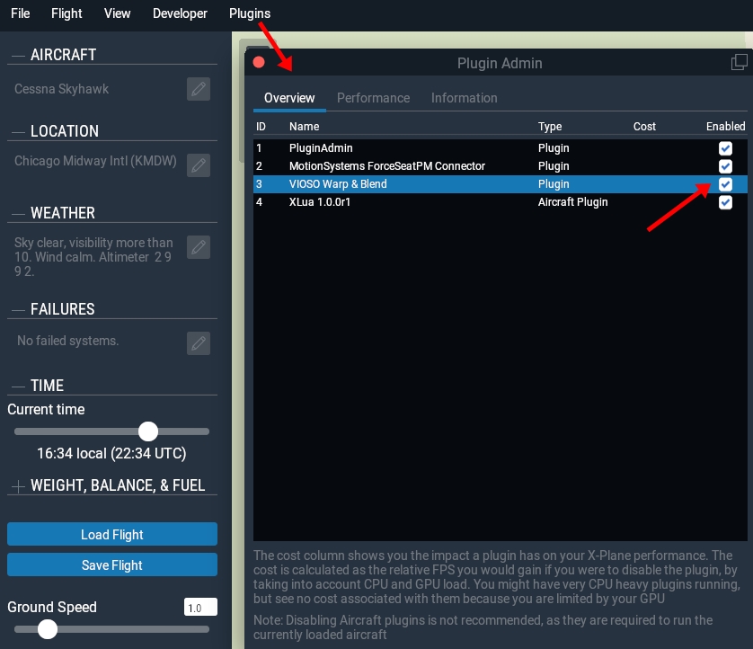Viewport: 753px width, 649px height.
Task: Open weather edit pencil icon
Action: pos(199,247)
